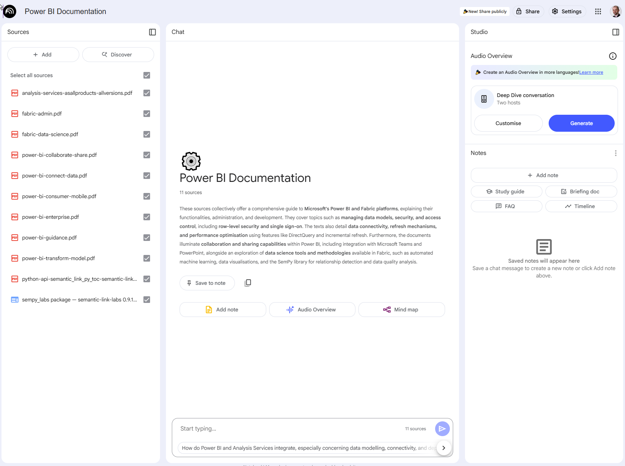
Task: Click web page icon of sempy_labs package
Action: (15, 300)
